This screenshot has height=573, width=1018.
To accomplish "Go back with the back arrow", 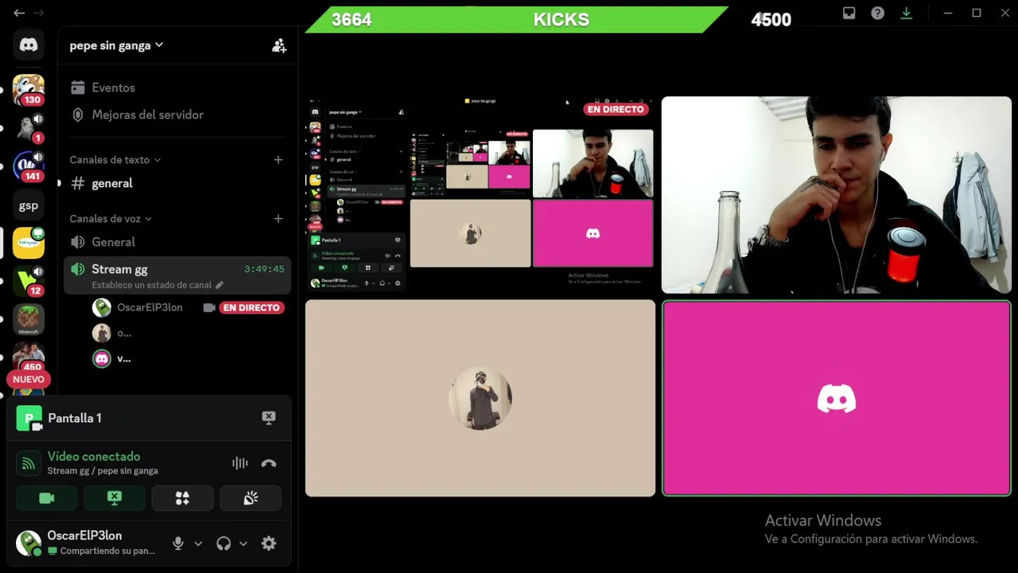I will pos(19,13).
